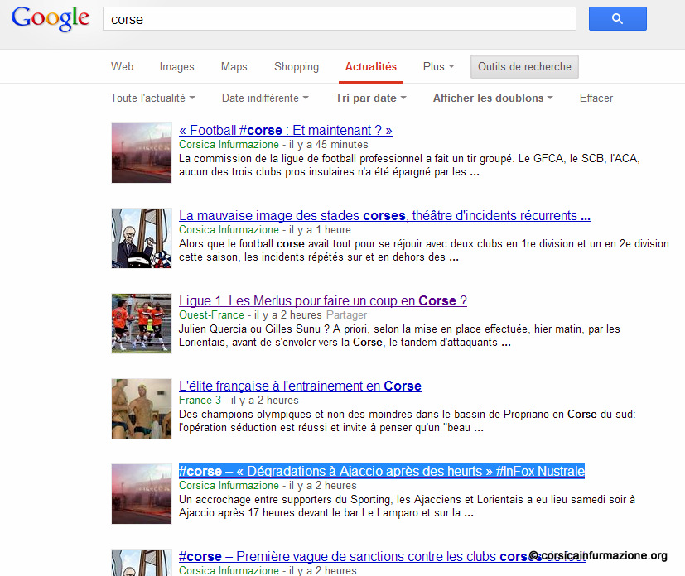Expand the Afficher les doublons dropdown
Image resolution: width=685 pixels, height=576 pixels.
(493, 98)
